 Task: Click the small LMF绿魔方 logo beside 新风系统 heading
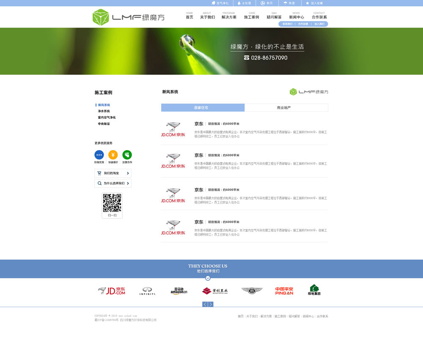pyautogui.click(x=309, y=92)
